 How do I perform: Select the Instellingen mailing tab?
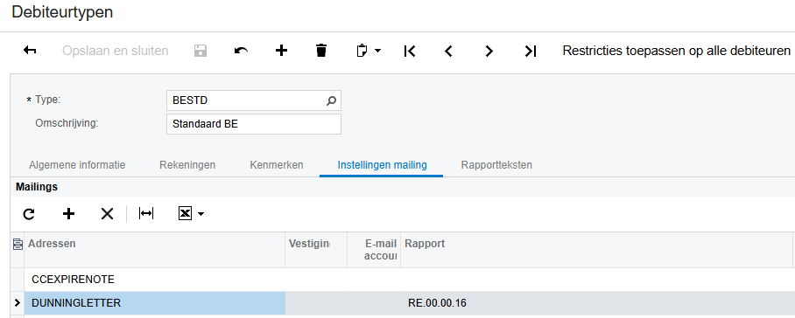click(x=382, y=165)
